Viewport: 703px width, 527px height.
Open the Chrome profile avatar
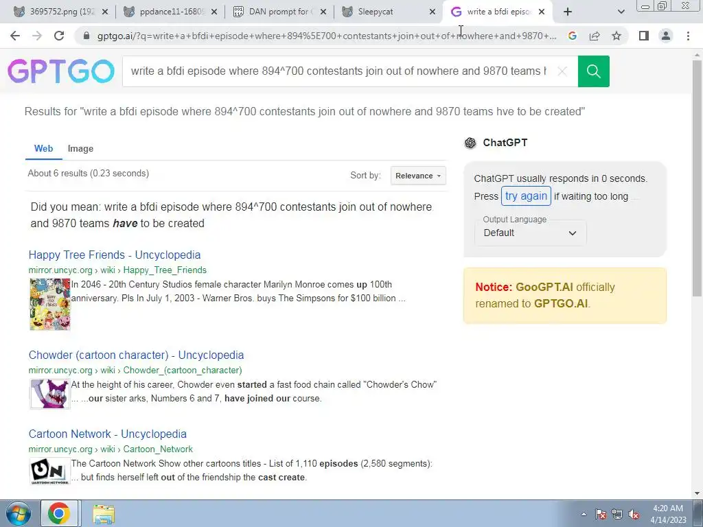point(666,36)
